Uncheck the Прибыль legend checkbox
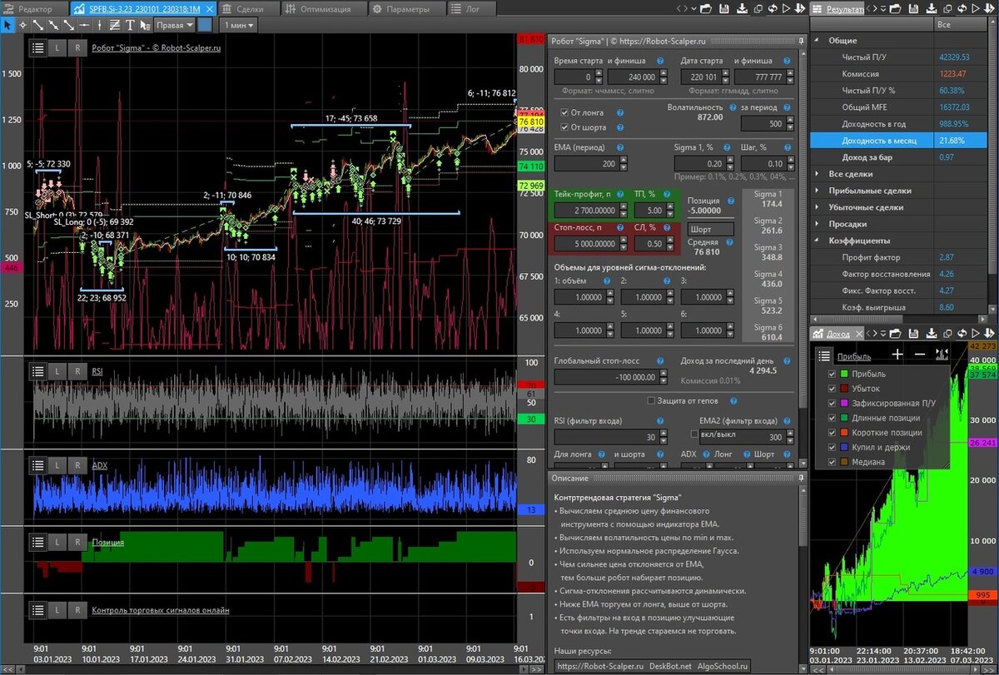Viewport: 999px width, 675px height. (x=831, y=375)
